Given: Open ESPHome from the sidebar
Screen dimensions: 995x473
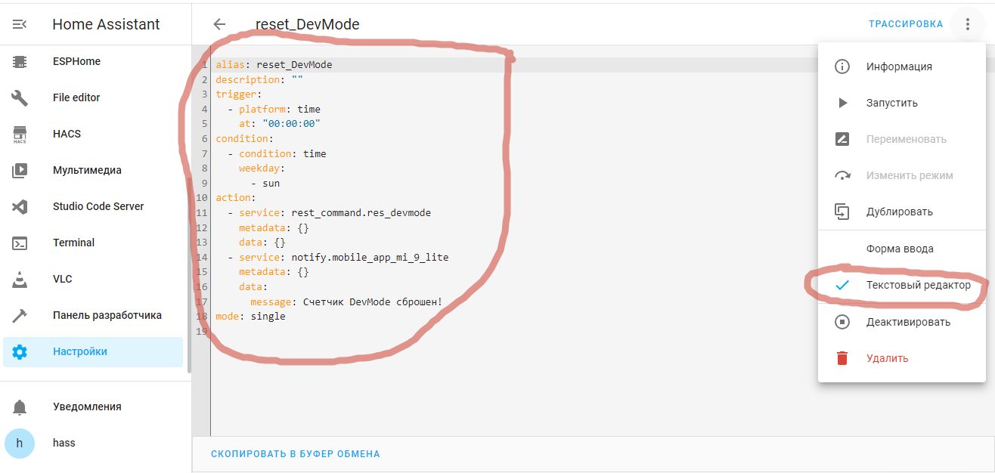Looking at the screenshot, I should (76, 61).
